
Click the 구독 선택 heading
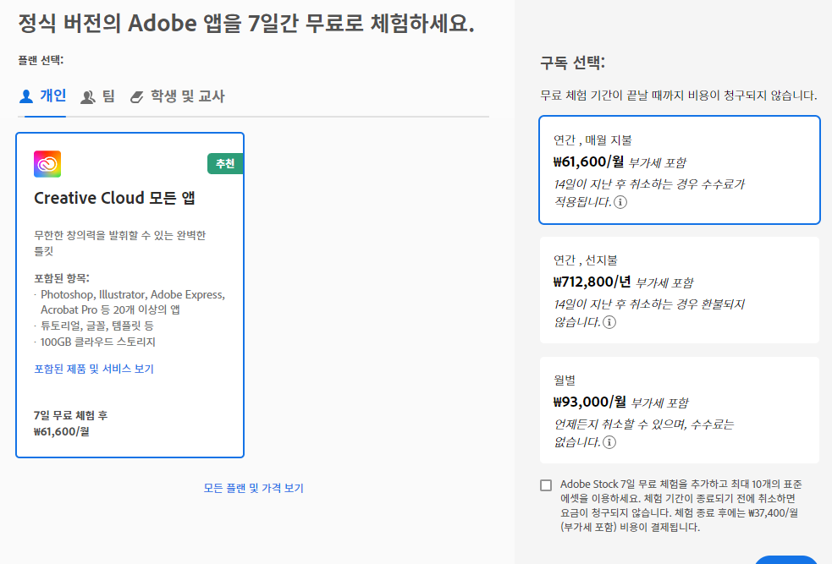[572, 63]
